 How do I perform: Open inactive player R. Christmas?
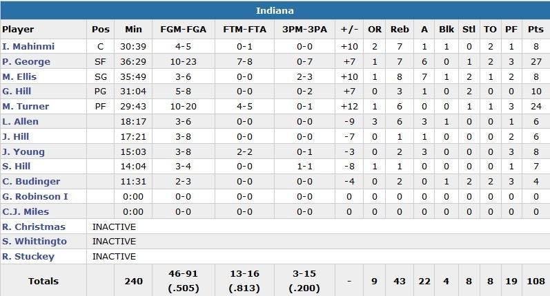(x=34, y=227)
